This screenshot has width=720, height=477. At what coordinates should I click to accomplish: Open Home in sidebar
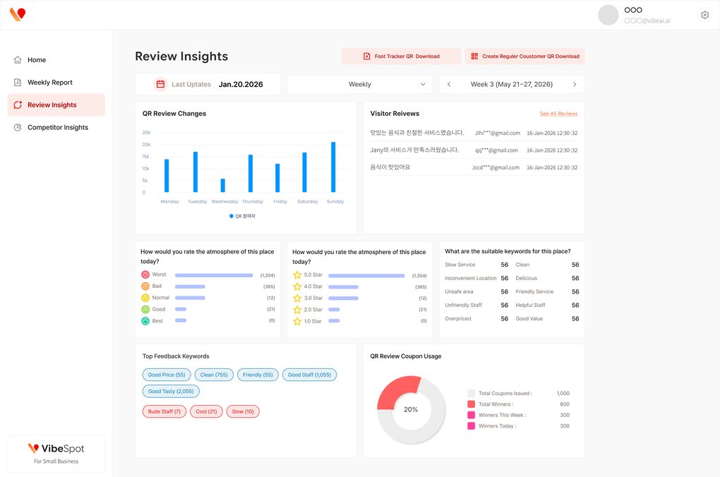coord(56,60)
